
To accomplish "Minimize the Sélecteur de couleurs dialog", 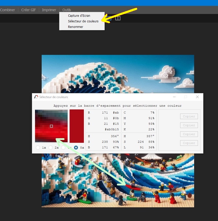I will point(174,97).
